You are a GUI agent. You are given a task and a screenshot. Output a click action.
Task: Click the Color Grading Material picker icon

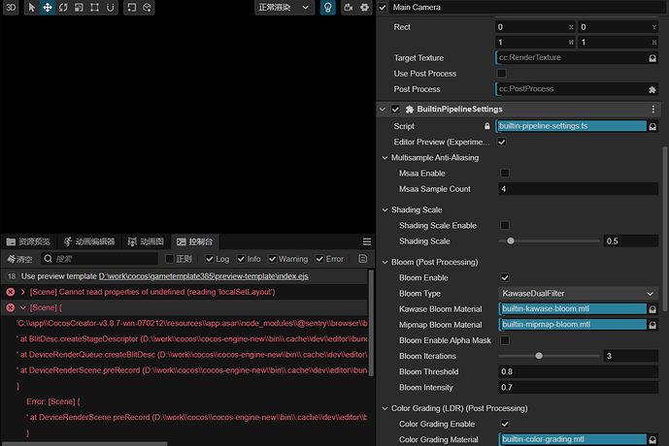pos(652,439)
